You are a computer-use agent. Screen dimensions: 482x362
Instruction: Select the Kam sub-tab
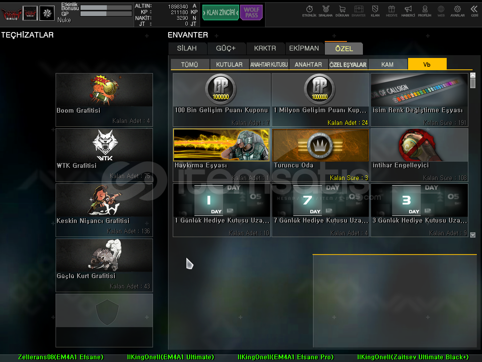click(x=387, y=65)
